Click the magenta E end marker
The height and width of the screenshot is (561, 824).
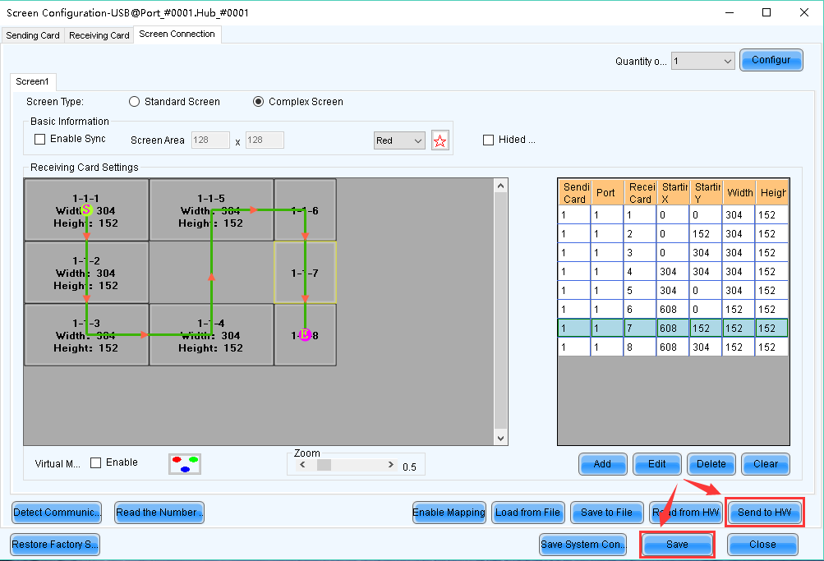tap(305, 334)
